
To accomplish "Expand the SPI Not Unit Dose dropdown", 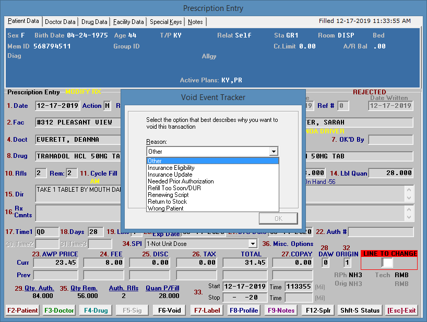I will (x=253, y=244).
